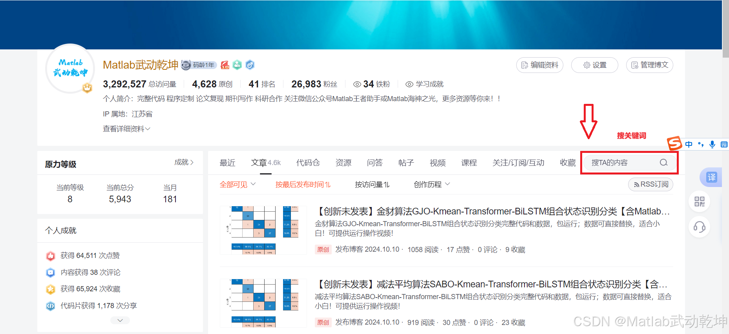
Task: Click the 原创 tag on 减法平均算法 article
Action: (x=323, y=323)
